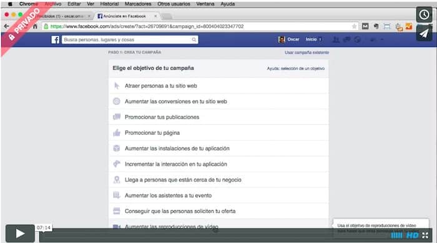Click the box icon beside Aumentar las instalaciones
Screen dimensions: 437x243
pyautogui.click(x=117, y=148)
